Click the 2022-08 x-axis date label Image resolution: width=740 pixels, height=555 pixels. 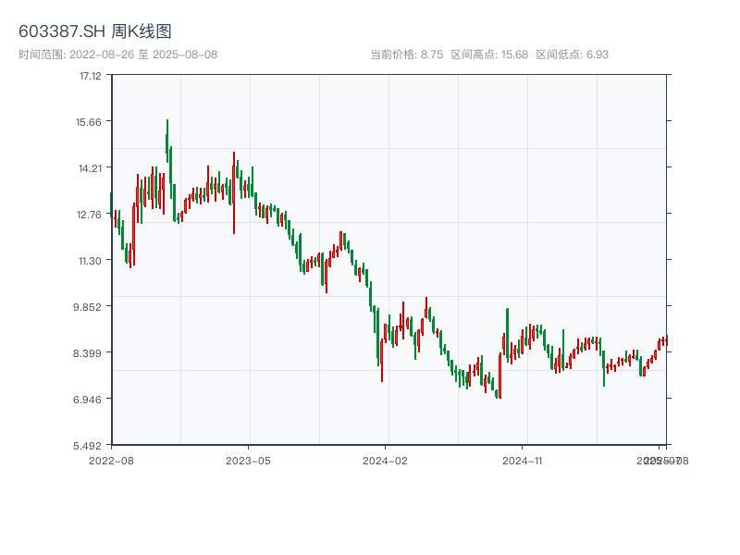click(x=111, y=460)
